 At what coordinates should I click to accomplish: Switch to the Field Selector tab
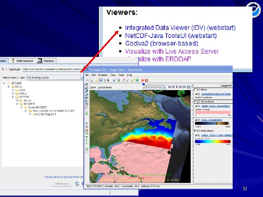(x=23, y=61)
